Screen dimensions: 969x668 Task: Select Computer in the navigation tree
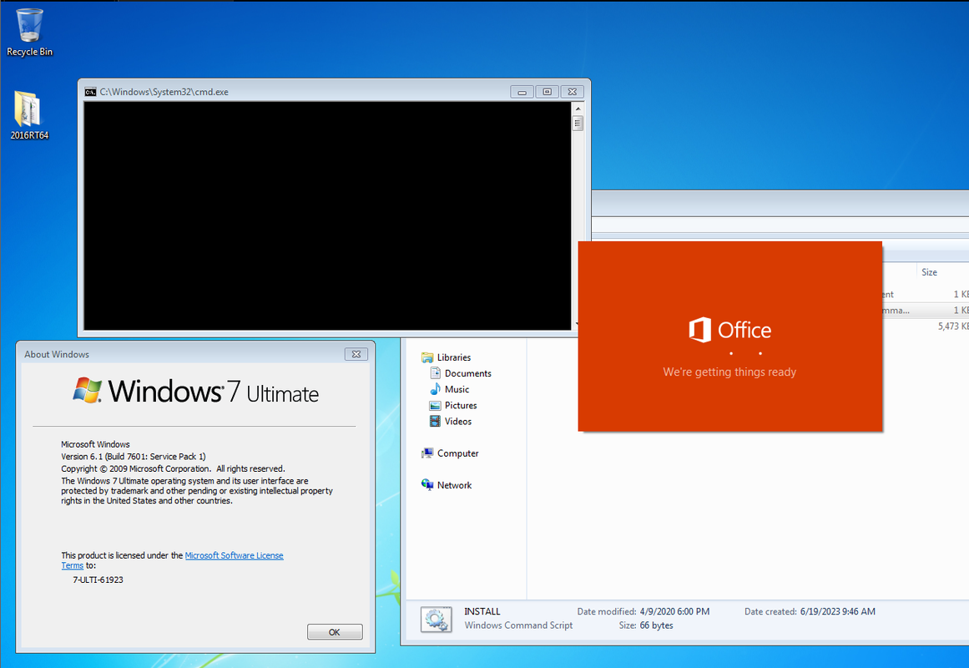click(458, 453)
